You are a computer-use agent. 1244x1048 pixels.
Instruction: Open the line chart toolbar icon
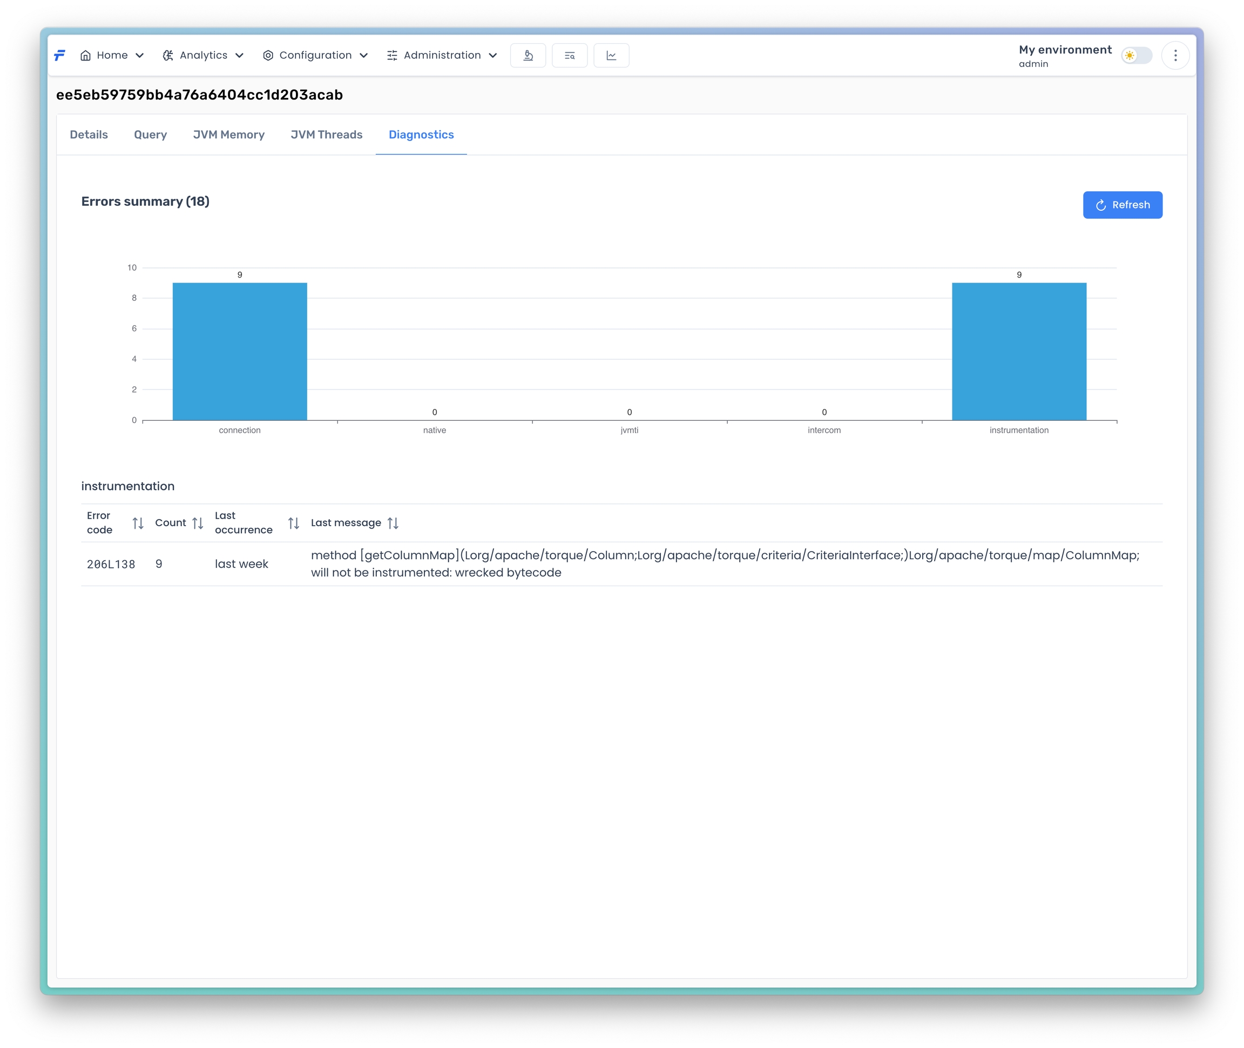[x=611, y=55]
